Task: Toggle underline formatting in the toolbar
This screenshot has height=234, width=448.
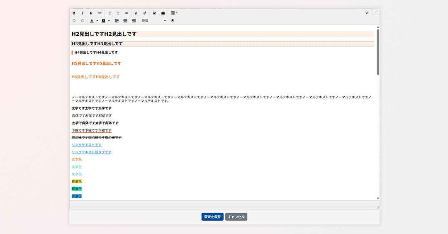Action: 91,13
